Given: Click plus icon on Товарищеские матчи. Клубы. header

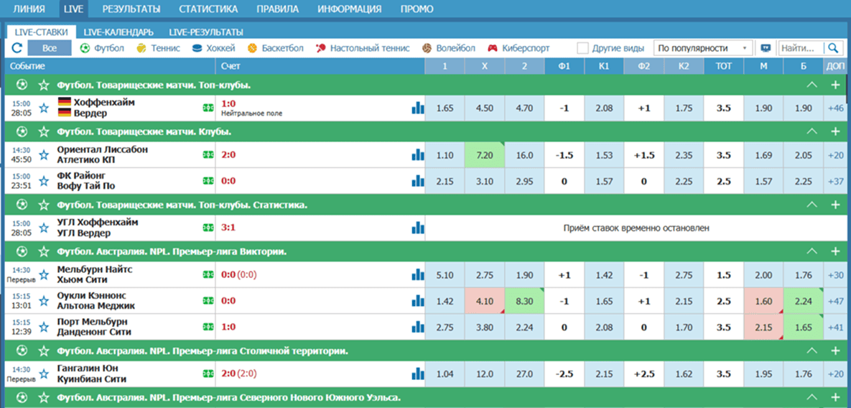Looking at the screenshot, I should pyautogui.click(x=834, y=131).
